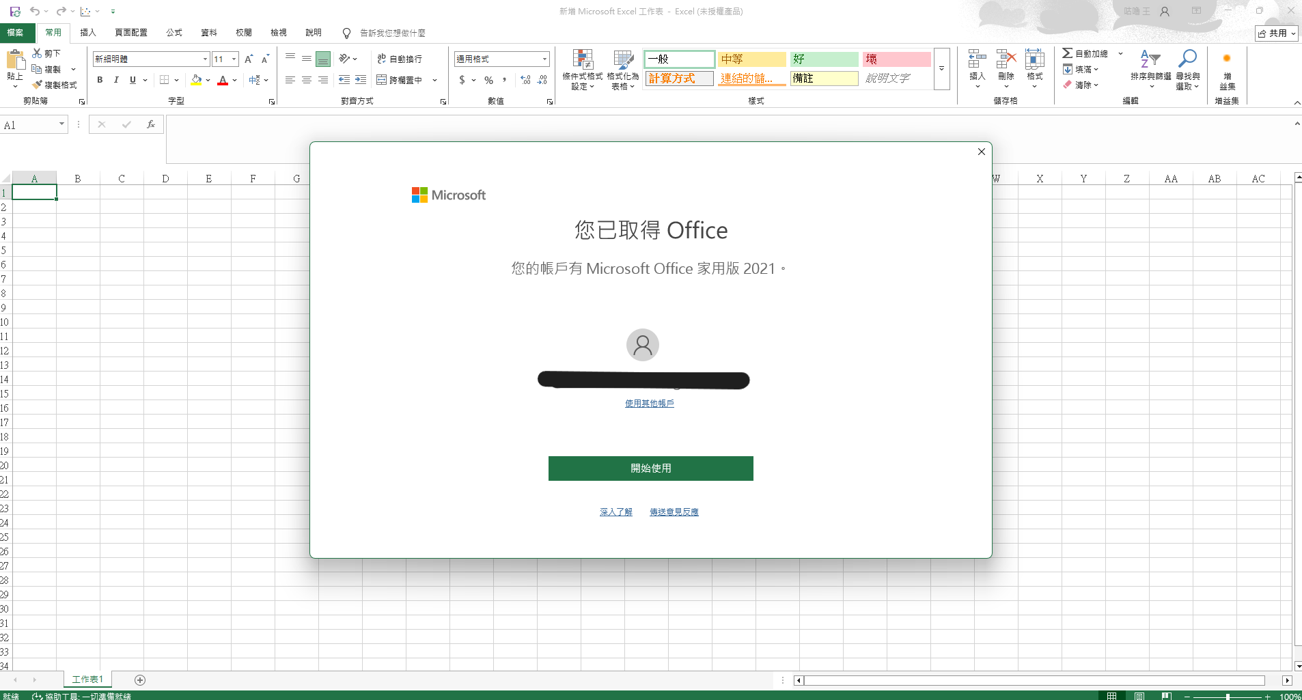
Task: Decrease font size with smaller A icon
Action: click(x=266, y=59)
